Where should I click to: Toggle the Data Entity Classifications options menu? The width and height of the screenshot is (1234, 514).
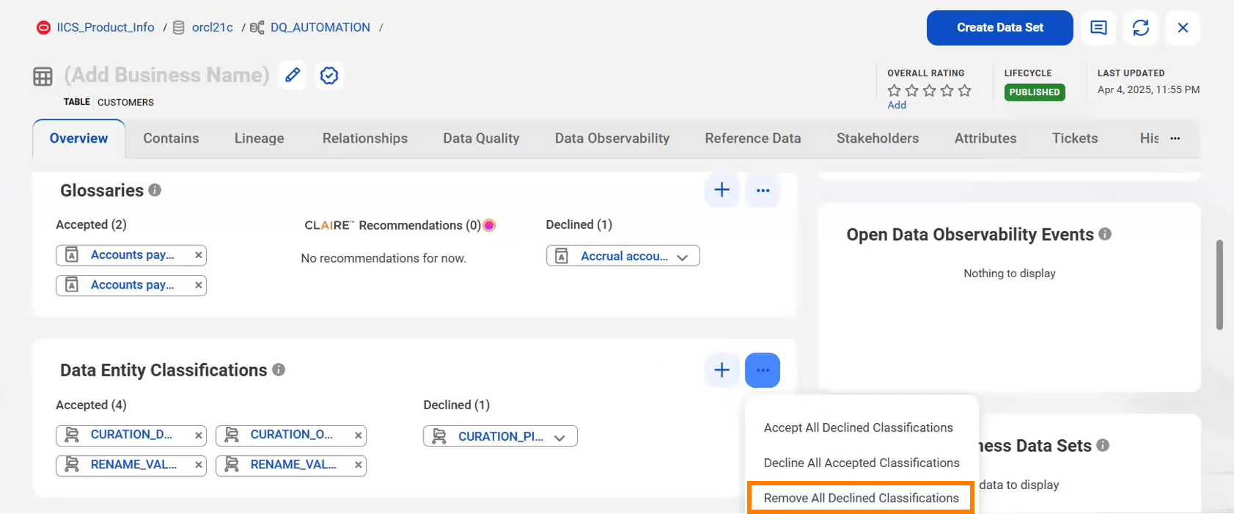coord(763,370)
